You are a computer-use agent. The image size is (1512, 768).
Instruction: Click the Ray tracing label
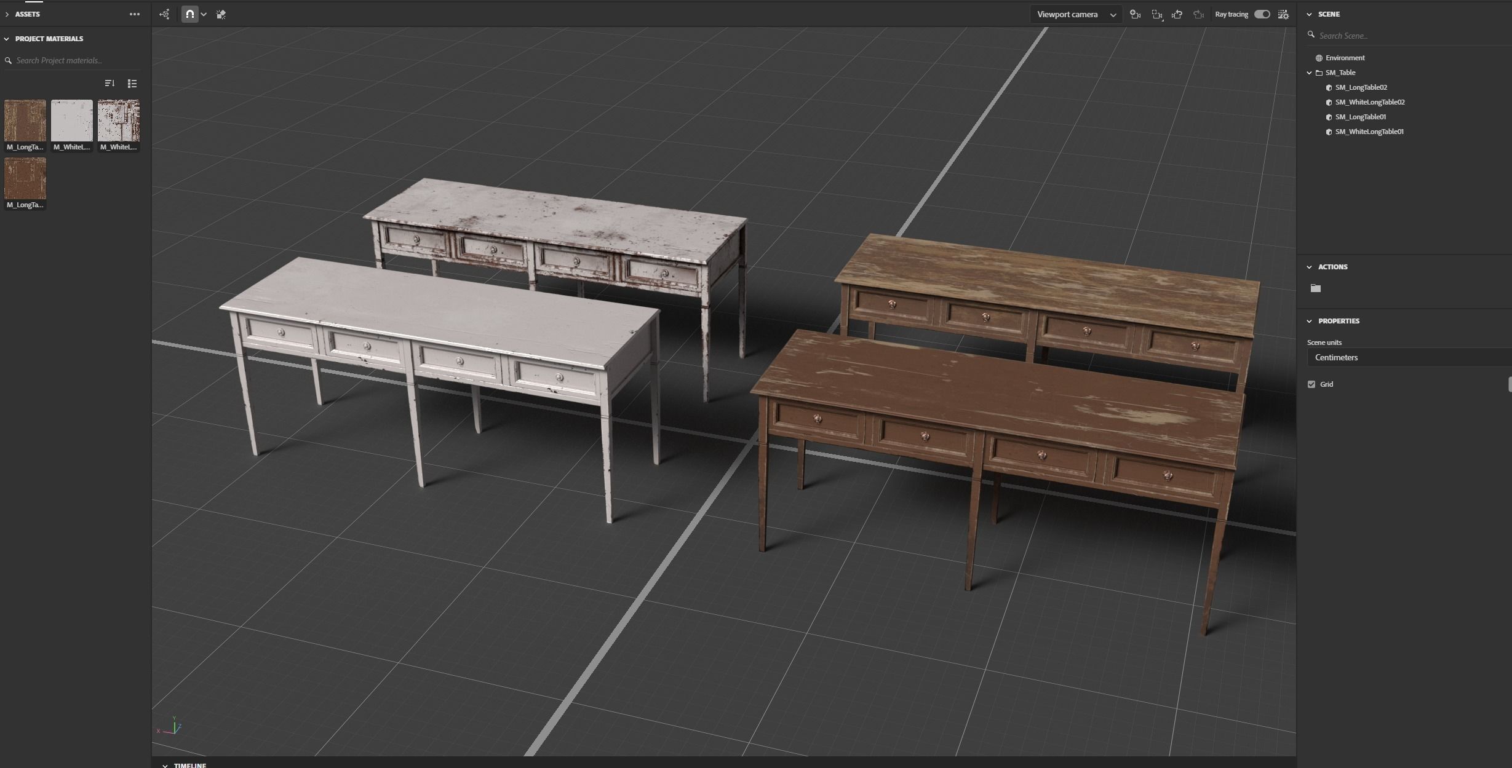(x=1231, y=14)
